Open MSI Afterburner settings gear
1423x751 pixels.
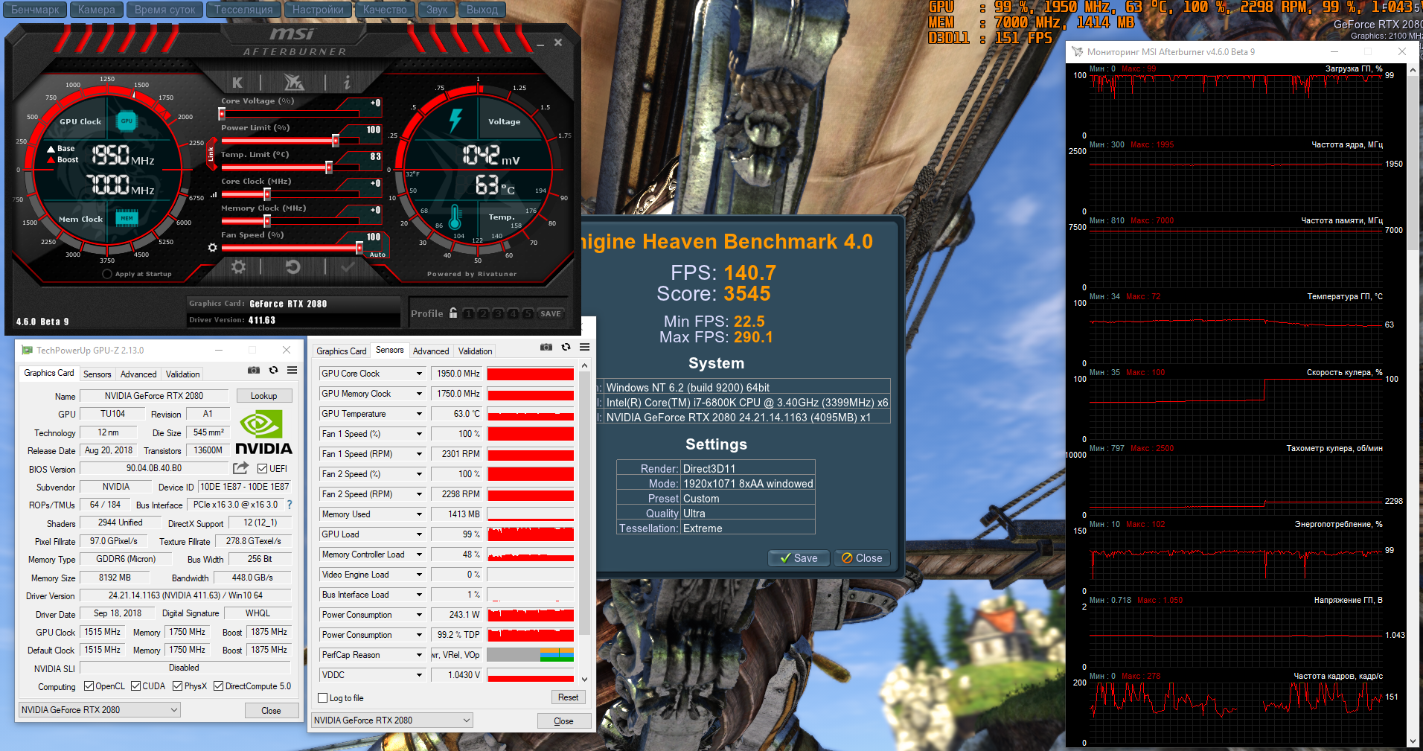click(238, 266)
